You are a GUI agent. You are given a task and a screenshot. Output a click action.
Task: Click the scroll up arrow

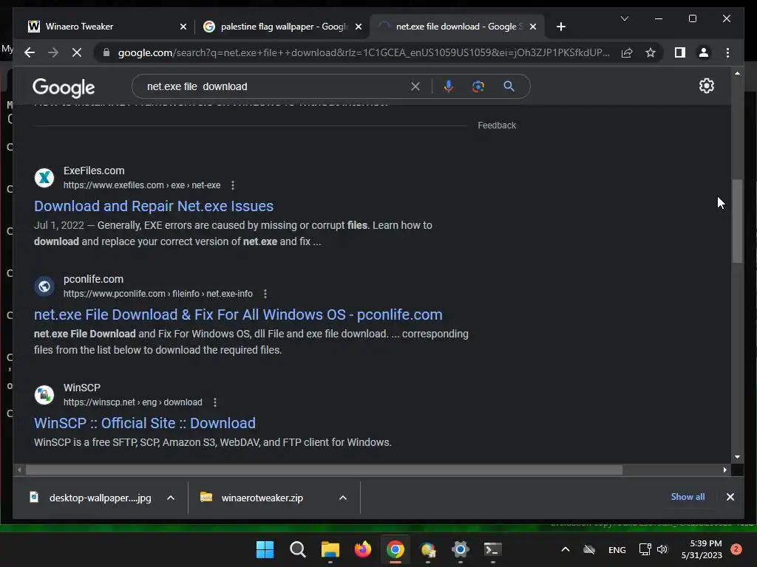[x=737, y=73]
